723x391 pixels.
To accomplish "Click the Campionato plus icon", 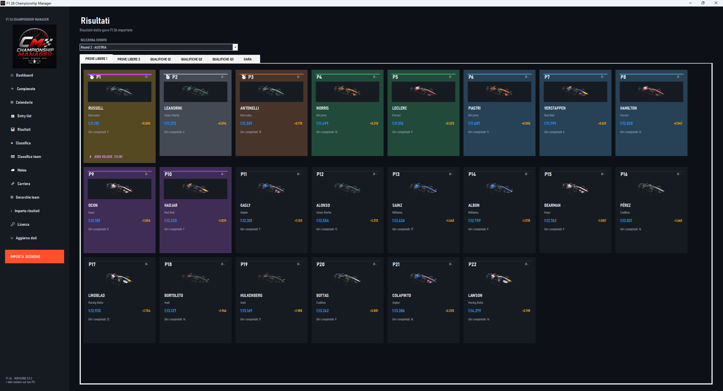I will click(x=12, y=89).
